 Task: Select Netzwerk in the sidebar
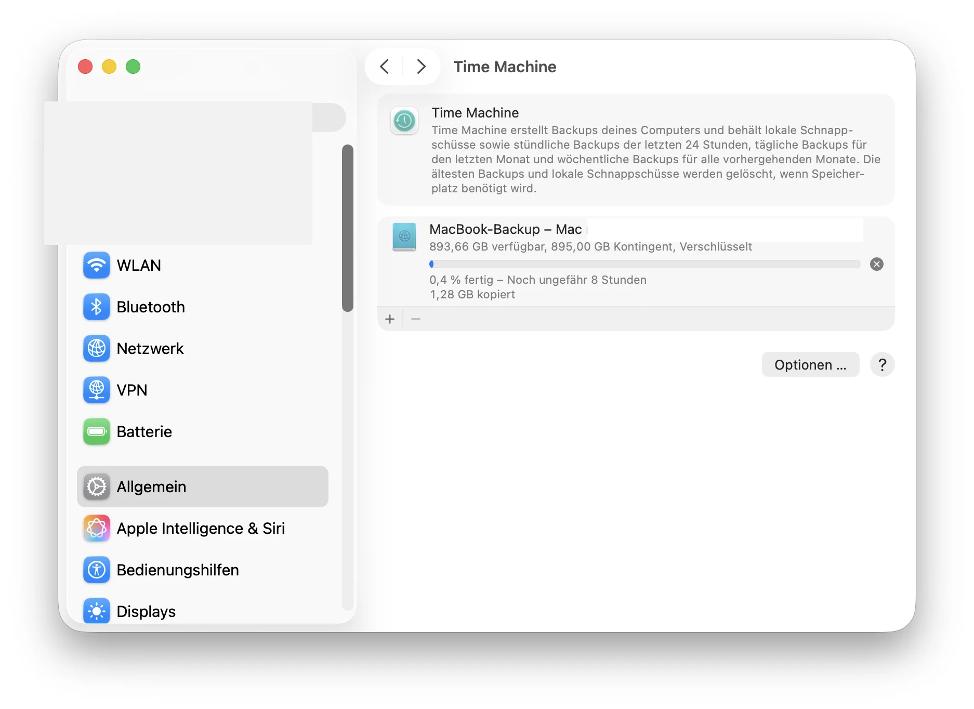click(x=203, y=348)
